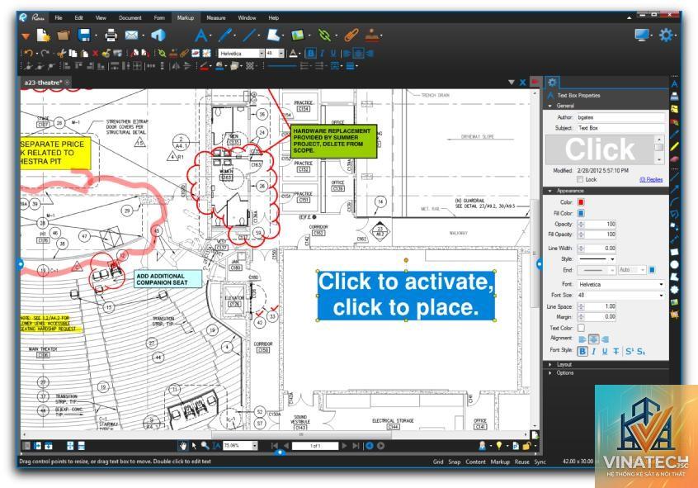This screenshot has width=698, height=488.
Task: Expand the Options section
Action: pyautogui.click(x=550, y=373)
